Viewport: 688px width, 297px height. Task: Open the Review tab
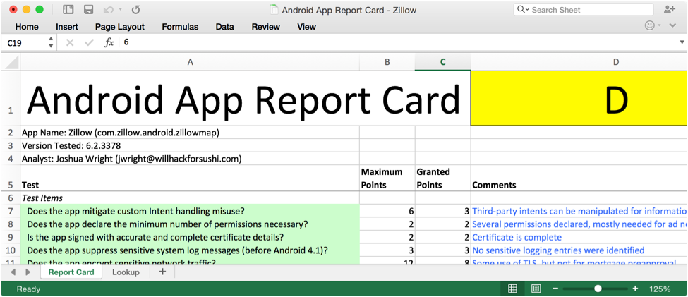click(x=265, y=27)
